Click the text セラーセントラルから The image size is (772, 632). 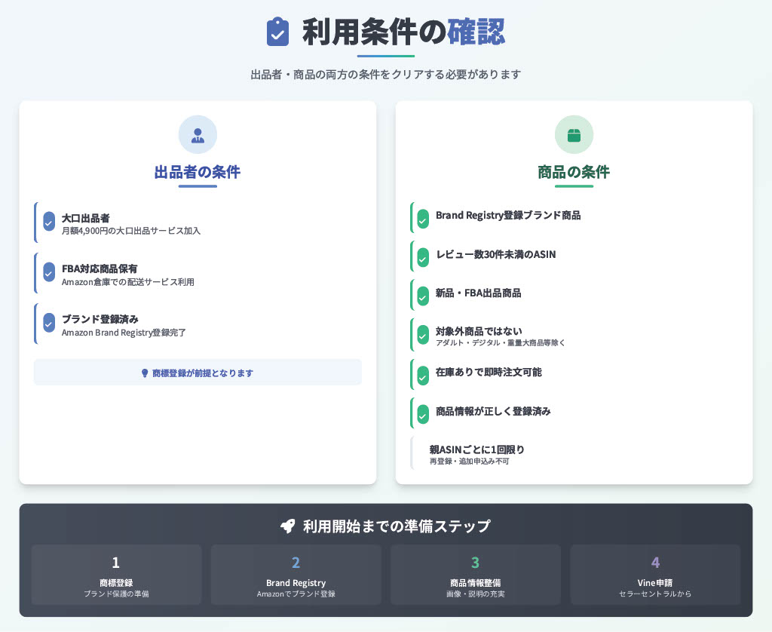[655, 594]
